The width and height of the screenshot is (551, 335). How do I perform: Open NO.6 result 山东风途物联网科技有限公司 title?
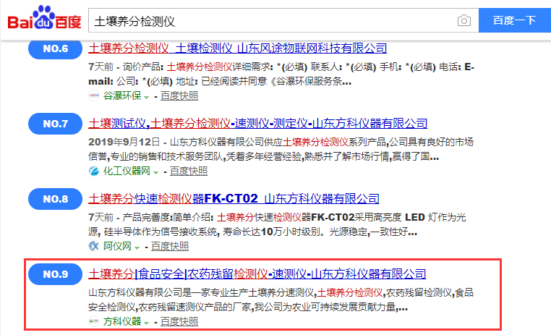[x=238, y=48]
